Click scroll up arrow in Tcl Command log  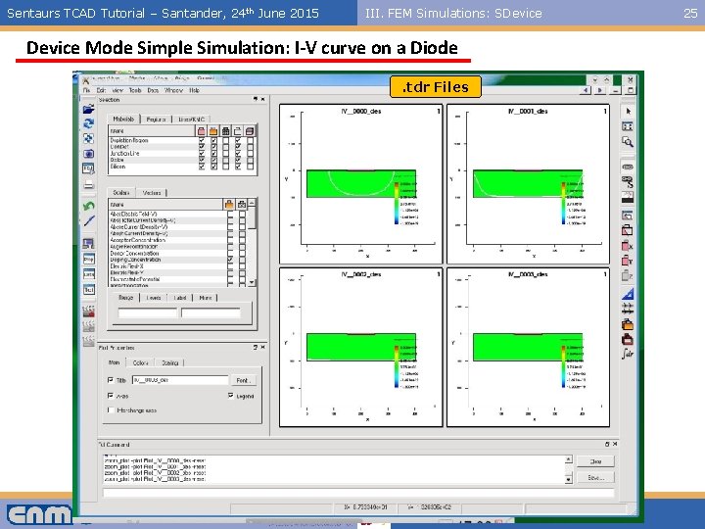click(x=568, y=458)
